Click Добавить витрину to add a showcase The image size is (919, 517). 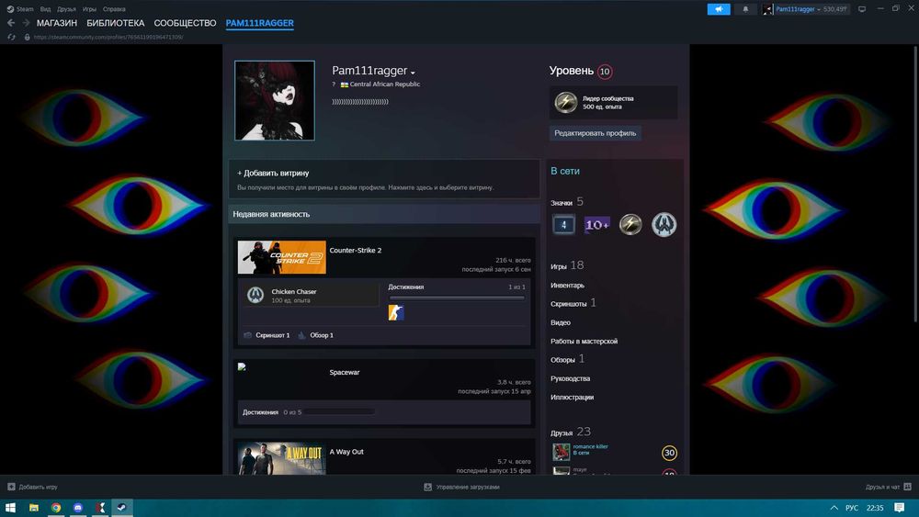273,174
